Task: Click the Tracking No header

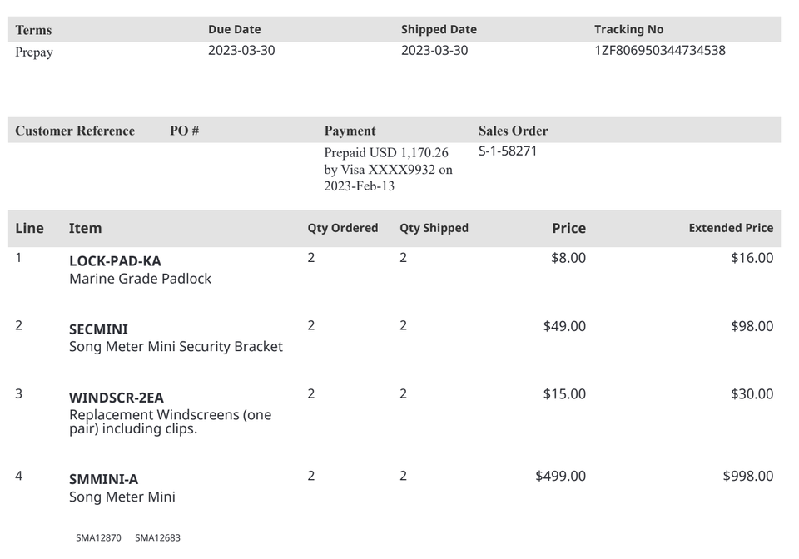Action: (x=628, y=30)
